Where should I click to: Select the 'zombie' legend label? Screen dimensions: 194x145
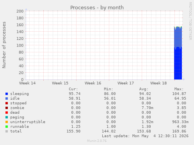click(x=17, y=108)
